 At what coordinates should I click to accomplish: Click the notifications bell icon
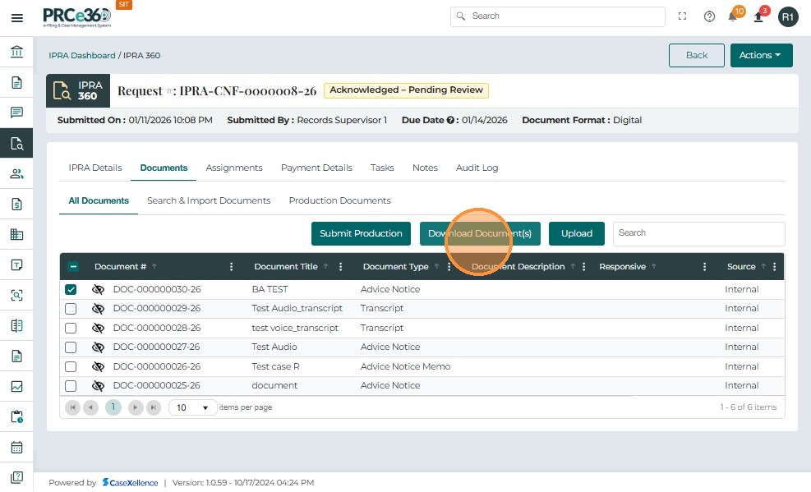[x=732, y=16]
